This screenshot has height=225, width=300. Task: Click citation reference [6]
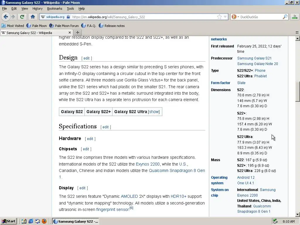(132, 208)
